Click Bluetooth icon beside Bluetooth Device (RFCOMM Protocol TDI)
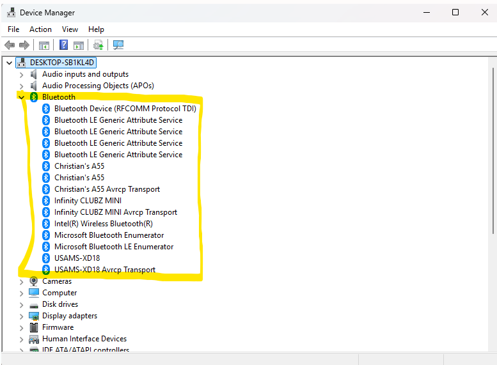Image resolution: width=497 pixels, height=365 pixels. pyautogui.click(x=46, y=109)
